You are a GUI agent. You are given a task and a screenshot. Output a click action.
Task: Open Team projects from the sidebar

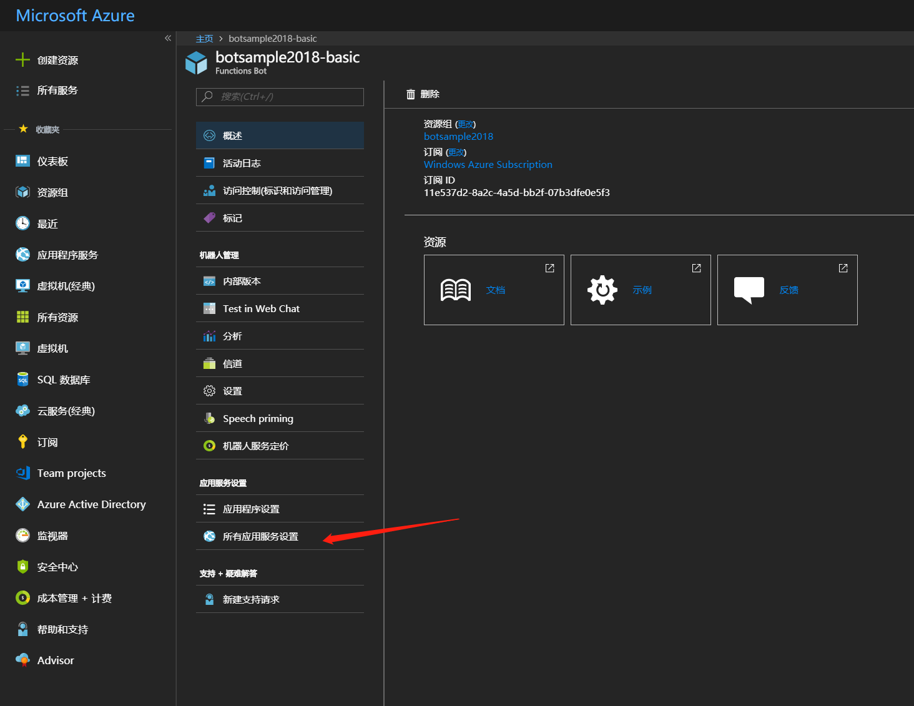[x=71, y=473]
